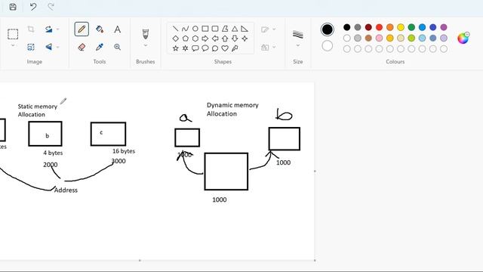Viewport: 483px width, 272px height.
Task: Select the Magnifier tool
Action: click(118, 47)
